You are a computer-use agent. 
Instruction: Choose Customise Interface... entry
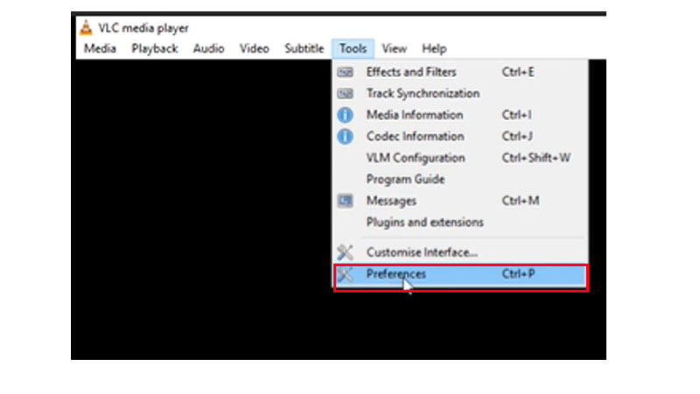pos(460,252)
